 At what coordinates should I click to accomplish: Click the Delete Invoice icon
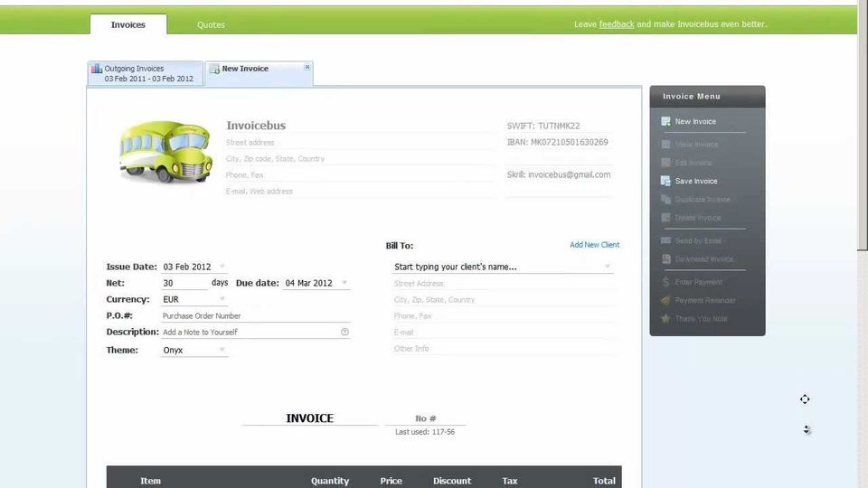click(666, 218)
